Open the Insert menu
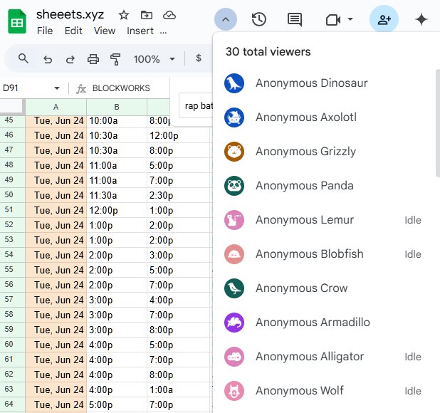Viewport: 440px width, 413px height. point(140,31)
